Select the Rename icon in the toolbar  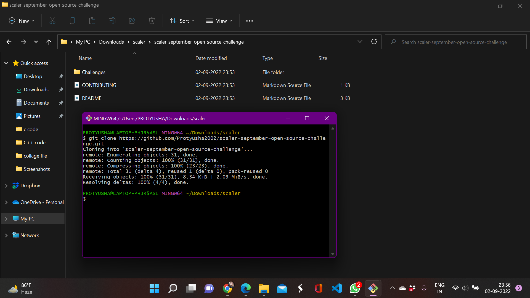pyautogui.click(x=112, y=21)
